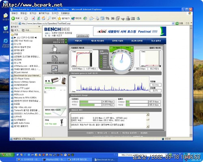The height and width of the screenshot is (162, 203).
Task: Go to the Home page icon
Action: tap(43, 18)
